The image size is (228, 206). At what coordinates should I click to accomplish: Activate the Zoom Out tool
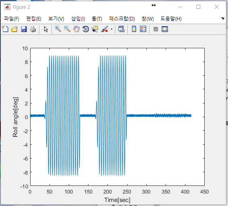pyautogui.click(x=67, y=29)
